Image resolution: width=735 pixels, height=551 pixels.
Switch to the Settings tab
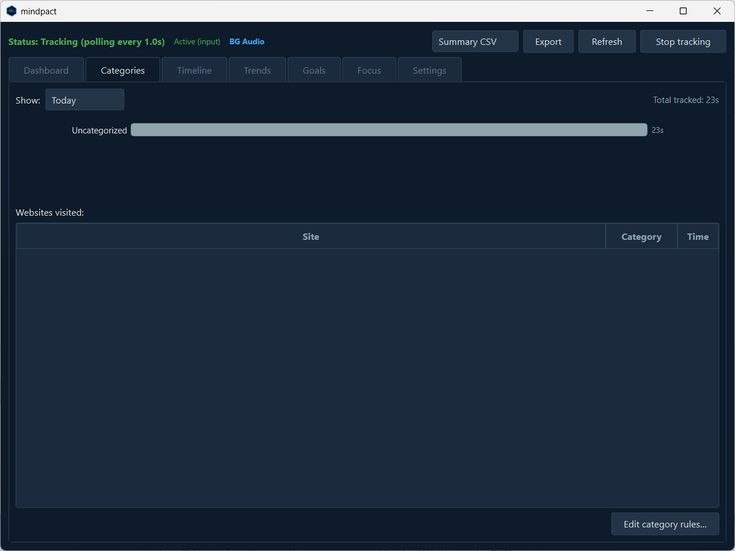(x=429, y=70)
